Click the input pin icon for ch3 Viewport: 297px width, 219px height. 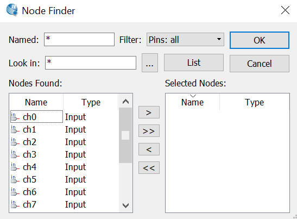click(x=15, y=154)
